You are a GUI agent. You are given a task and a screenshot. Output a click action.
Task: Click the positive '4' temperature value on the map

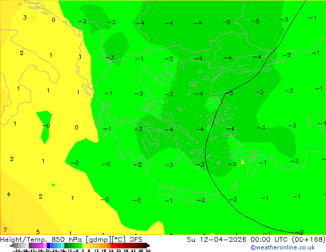tap(9, 194)
